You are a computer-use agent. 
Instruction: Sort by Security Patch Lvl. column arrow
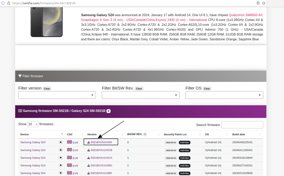[x=200, y=134]
